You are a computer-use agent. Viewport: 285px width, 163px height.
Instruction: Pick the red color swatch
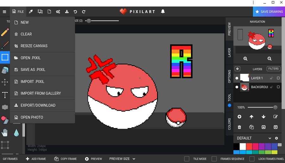pos(250,147)
